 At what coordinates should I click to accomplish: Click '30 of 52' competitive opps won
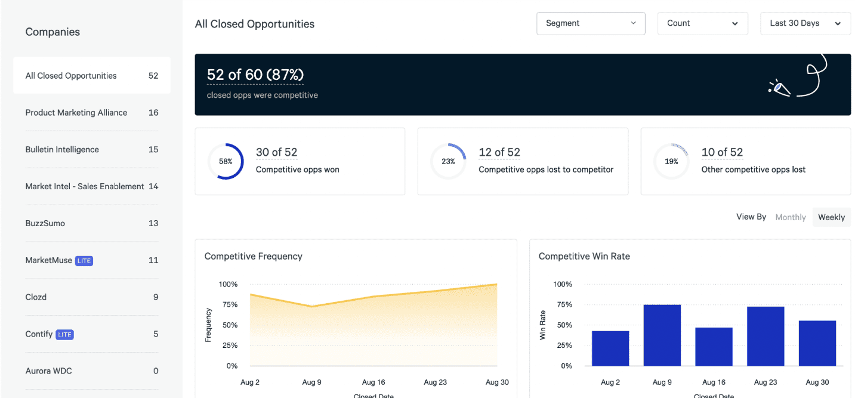tap(276, 152)
